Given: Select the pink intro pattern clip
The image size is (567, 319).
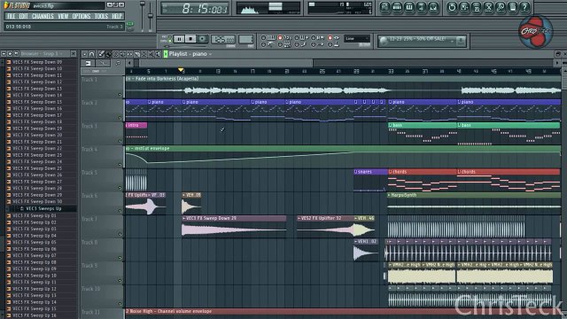Looking at the screenshot, I should coord(136,125).
